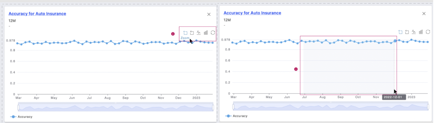Image resolution: width=434 pixels, height=123 pixels.
Task: Restore right chart with refresh icon
Action: pos(428,32)
